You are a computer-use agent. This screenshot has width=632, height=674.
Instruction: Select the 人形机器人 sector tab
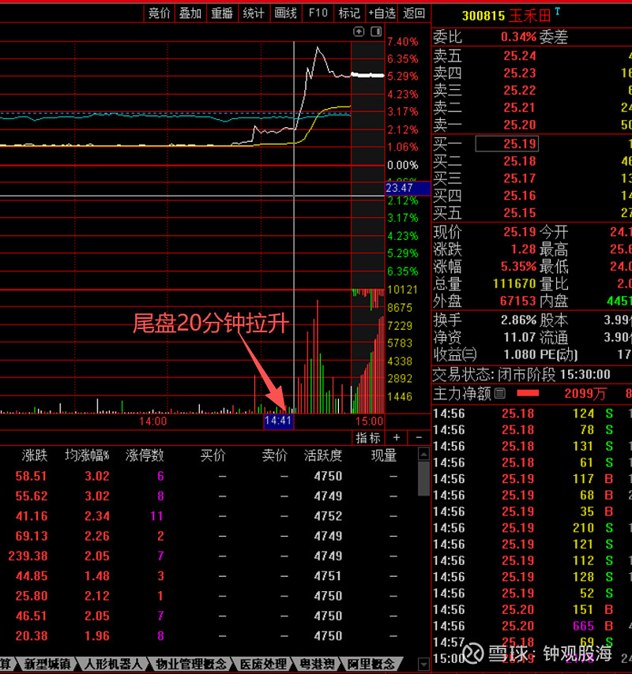(113, 664)
